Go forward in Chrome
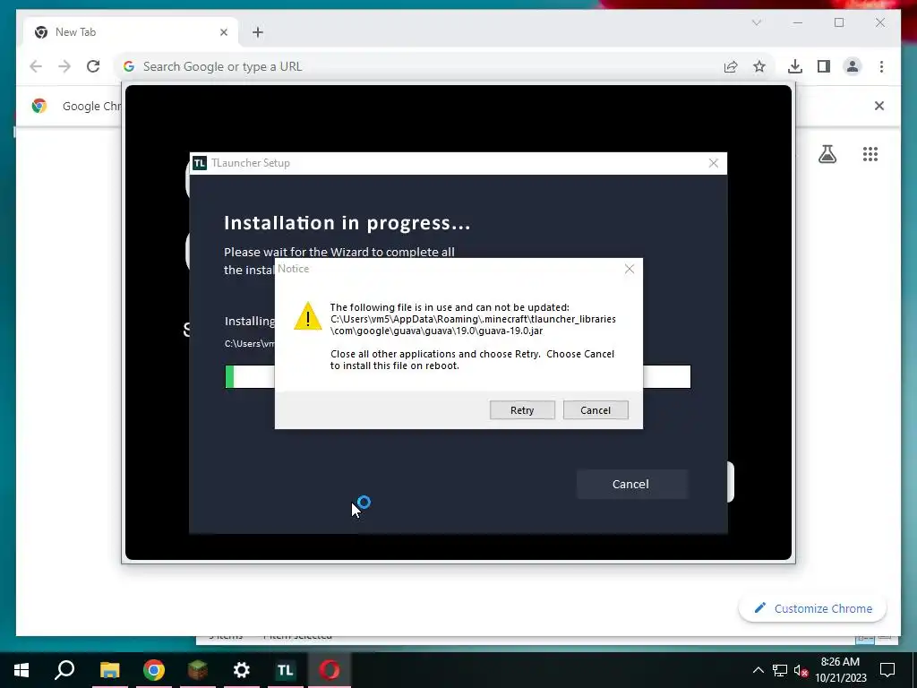 tap(64, 66)
